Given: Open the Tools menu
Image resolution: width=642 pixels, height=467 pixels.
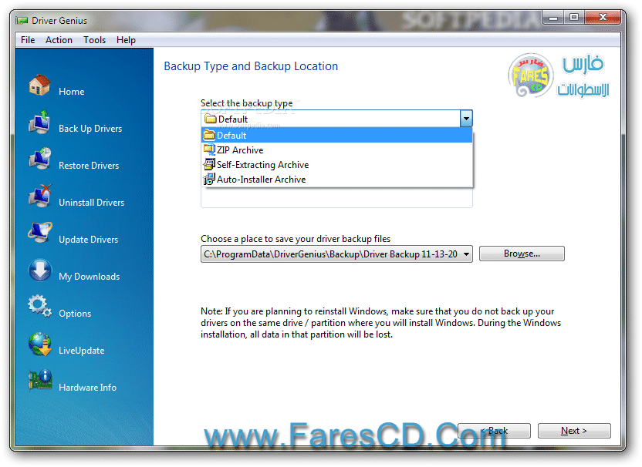Looking at the screenshot, I should pos(95,40).
